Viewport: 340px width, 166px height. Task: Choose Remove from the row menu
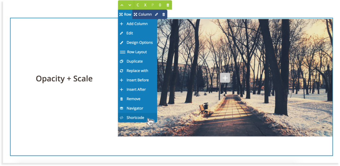point(137,99)
